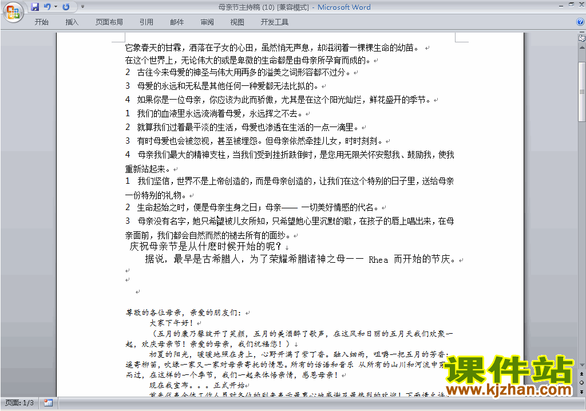Click the line 在这个世界上，无论伟大的
Screen dimensions: 586x411
248,60
